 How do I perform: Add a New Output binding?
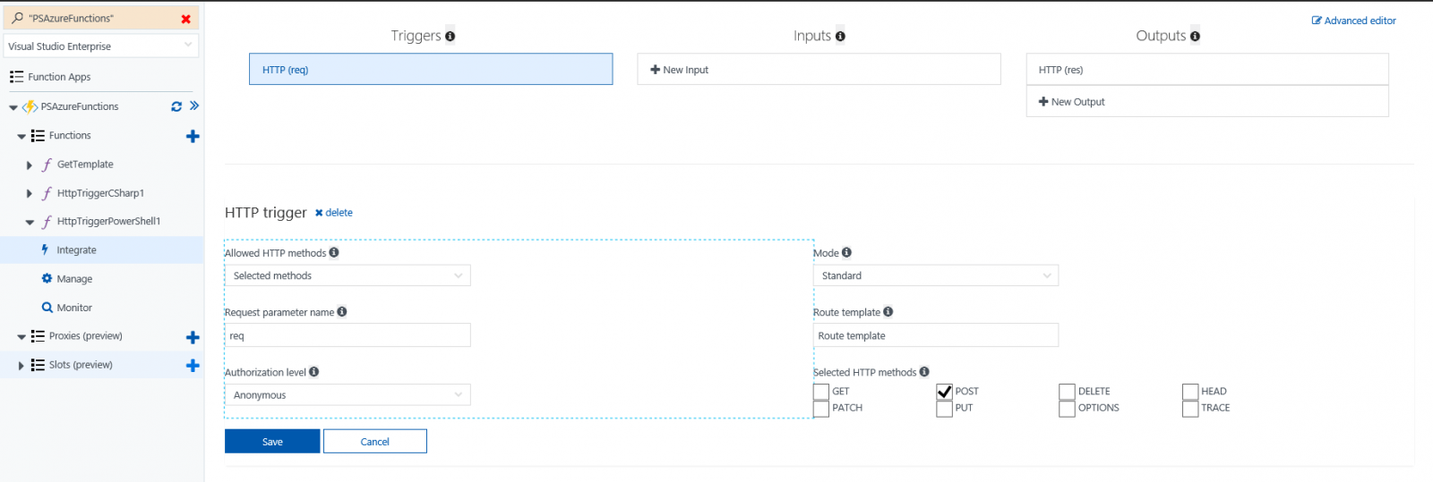click(1207, 101)
